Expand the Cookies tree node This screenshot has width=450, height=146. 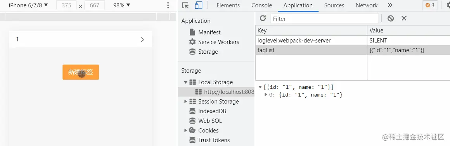point(186,131)
